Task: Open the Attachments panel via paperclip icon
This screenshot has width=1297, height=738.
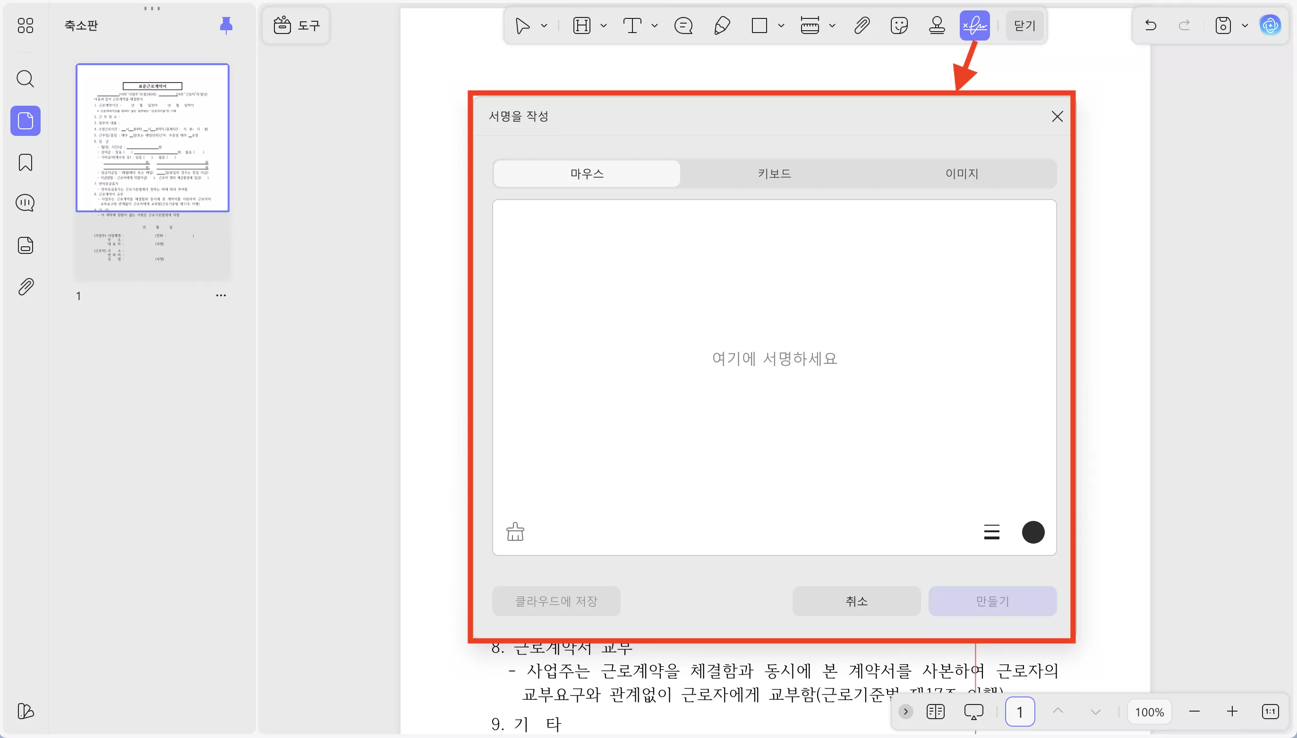Action: pos(25,286)
